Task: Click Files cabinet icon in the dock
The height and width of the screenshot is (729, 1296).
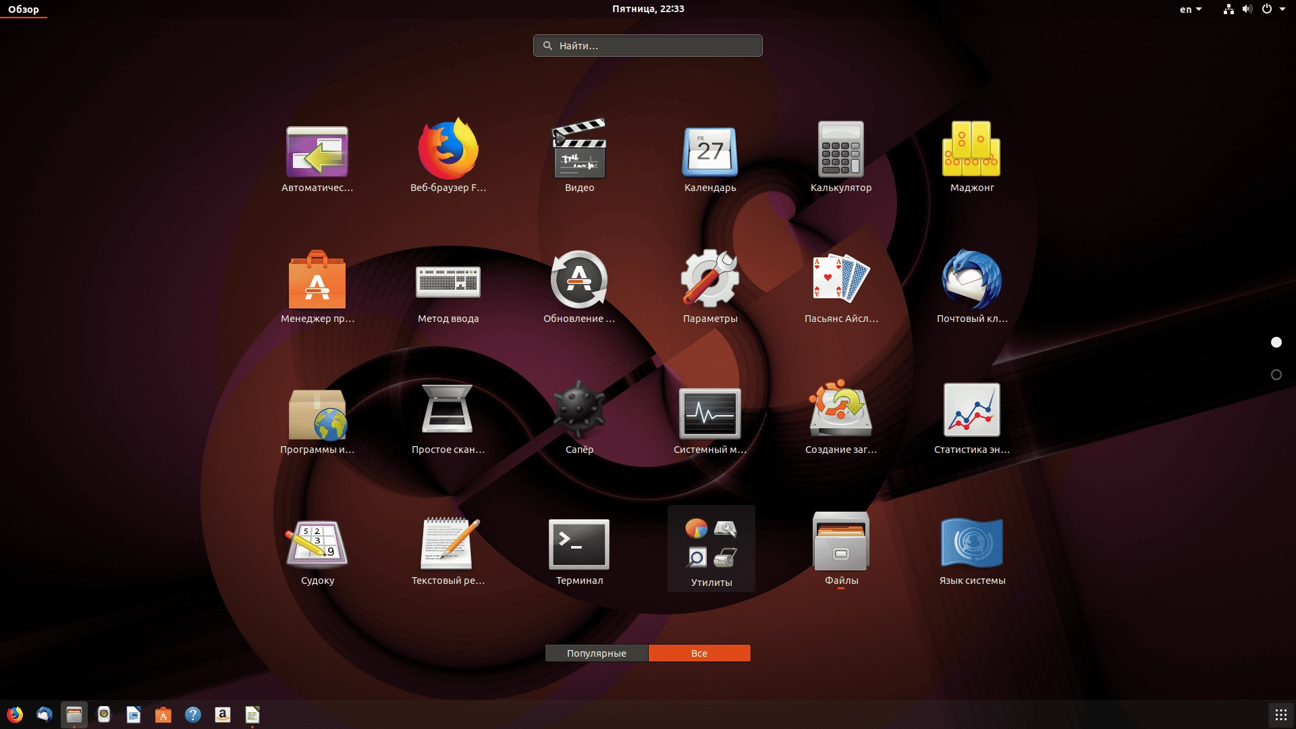Action: click(x=74, y=714)
